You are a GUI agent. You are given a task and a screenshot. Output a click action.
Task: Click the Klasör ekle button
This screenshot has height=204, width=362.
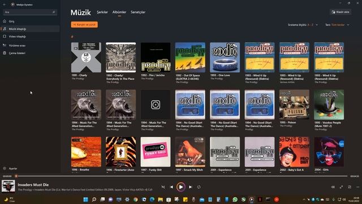341,12
